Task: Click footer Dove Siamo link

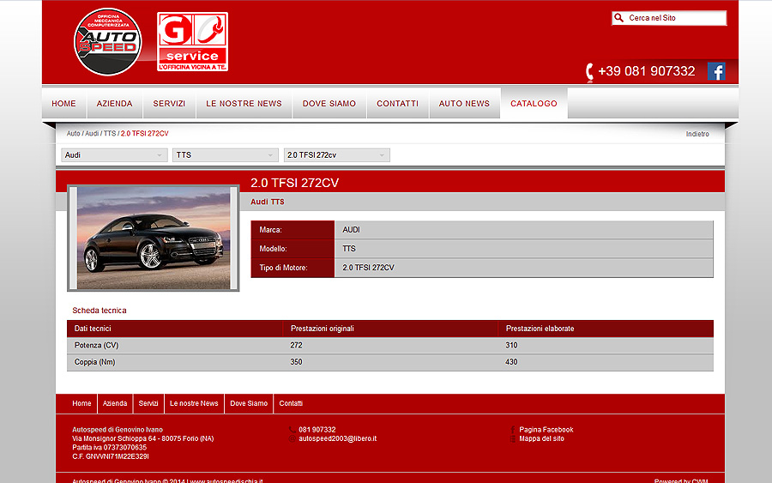Action: click(x=249, y=403)
